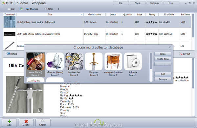The width and height of the screenshot is (197, 128).
Task: Click the magnifier Search button
Action: point(43,123)
